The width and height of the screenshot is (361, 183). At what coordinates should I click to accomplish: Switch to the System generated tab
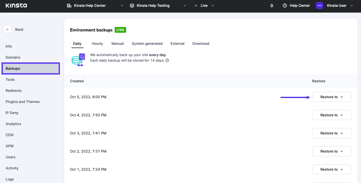click(147, 44)
